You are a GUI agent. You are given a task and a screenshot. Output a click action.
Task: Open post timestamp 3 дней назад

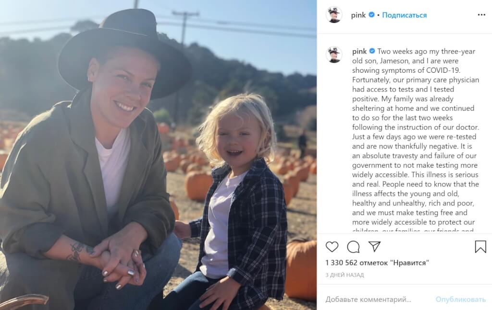(344, 275)
